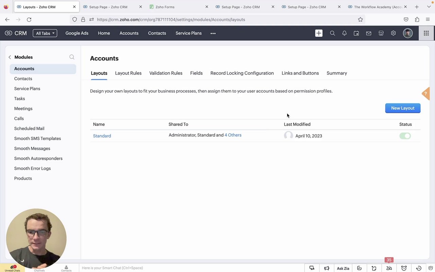
Task: Select Service Plans in Modules sidebar
Action: point(27,89)
